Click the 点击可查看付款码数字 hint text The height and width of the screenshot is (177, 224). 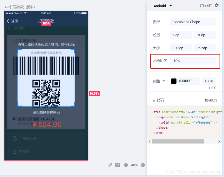pos(46,53)
